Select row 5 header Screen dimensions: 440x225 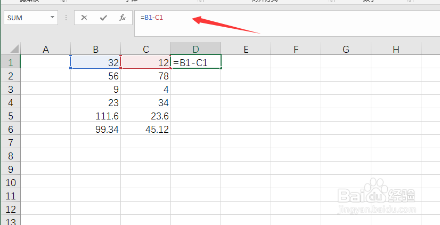[11, 115]
